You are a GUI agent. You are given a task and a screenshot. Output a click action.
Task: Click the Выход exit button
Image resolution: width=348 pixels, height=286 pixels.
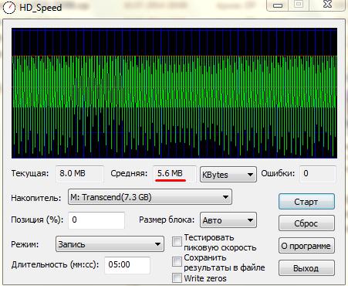[x=306, y=268]
